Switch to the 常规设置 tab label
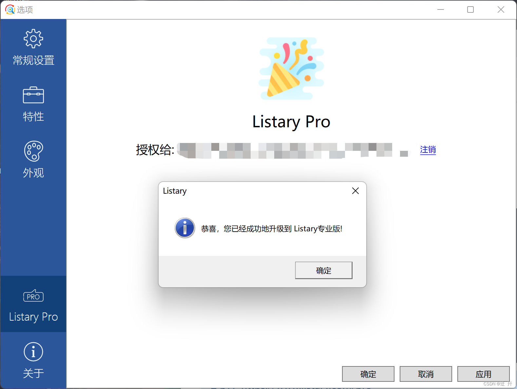Viewport: 517px width, 389px height. pyautogui.click(x=33, y=61)
